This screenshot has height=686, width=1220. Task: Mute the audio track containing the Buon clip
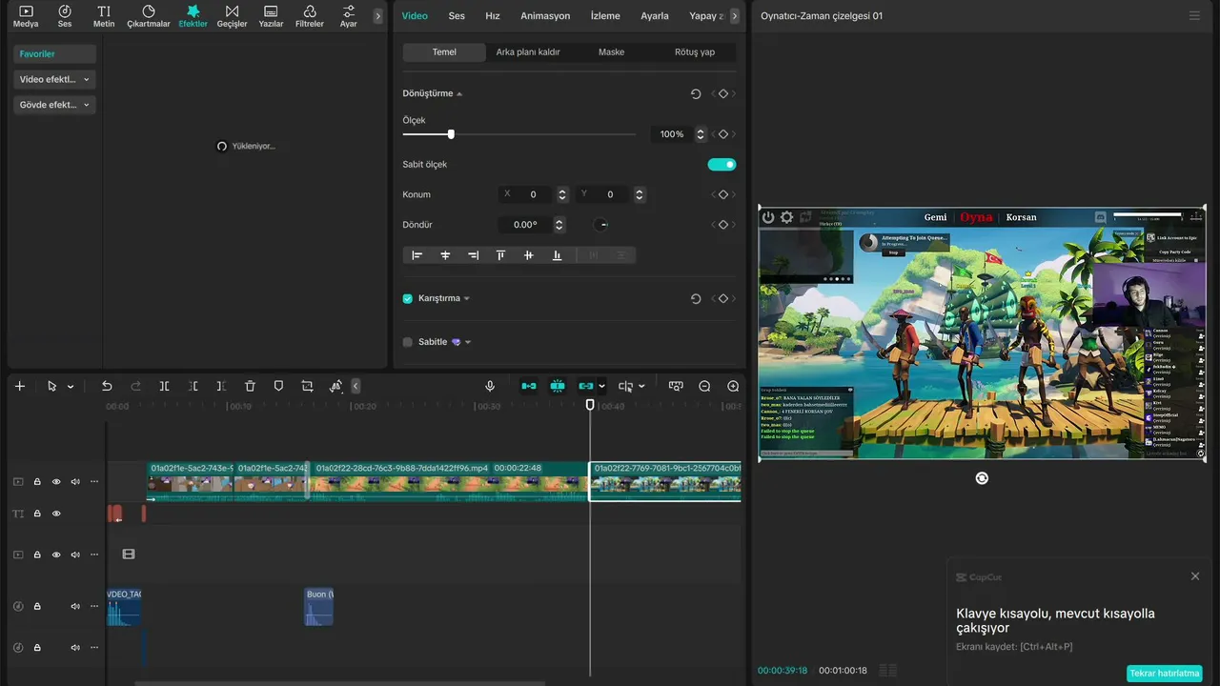click(75, 607)
